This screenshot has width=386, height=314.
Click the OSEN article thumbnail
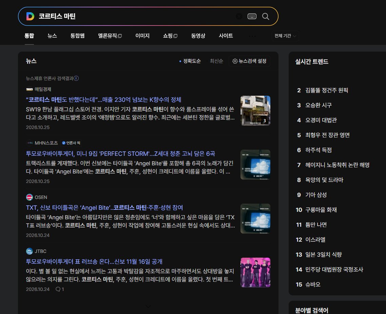point(255,219)
